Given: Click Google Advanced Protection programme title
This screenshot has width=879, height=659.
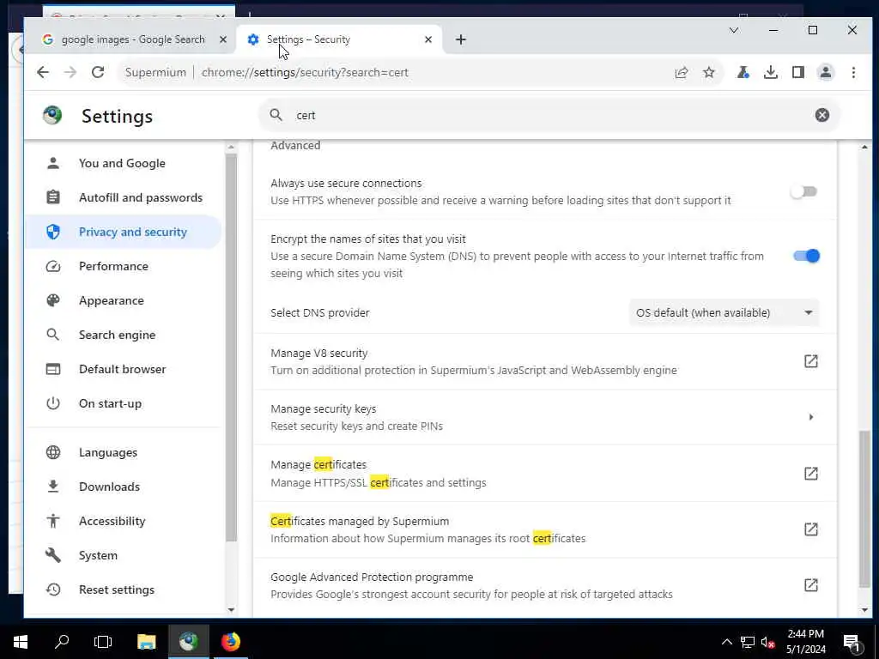Looking at the screenshot, I should 372,577.
